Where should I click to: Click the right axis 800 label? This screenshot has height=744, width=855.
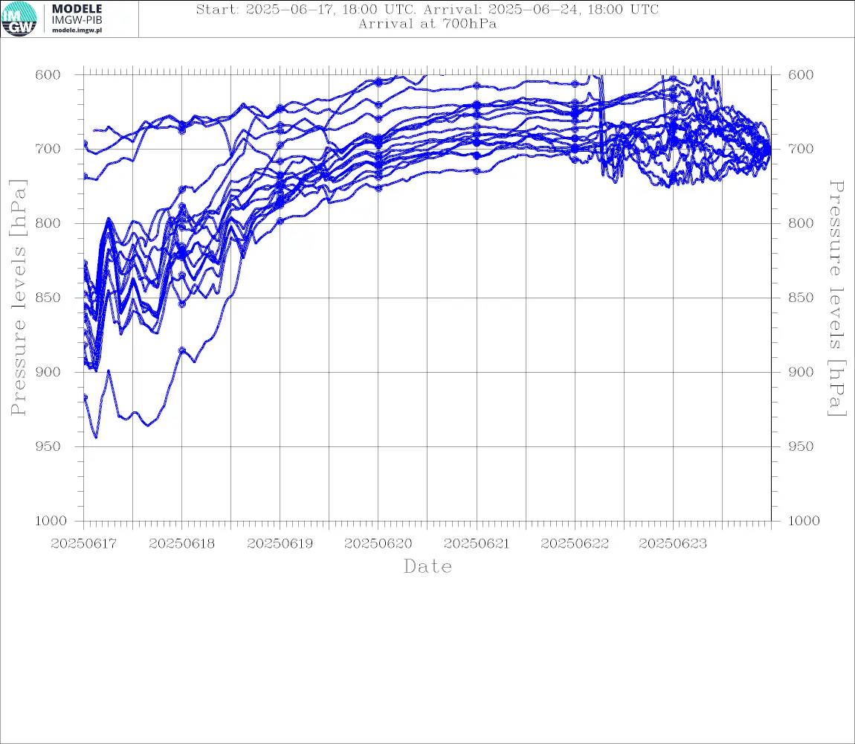click(801, 223)
